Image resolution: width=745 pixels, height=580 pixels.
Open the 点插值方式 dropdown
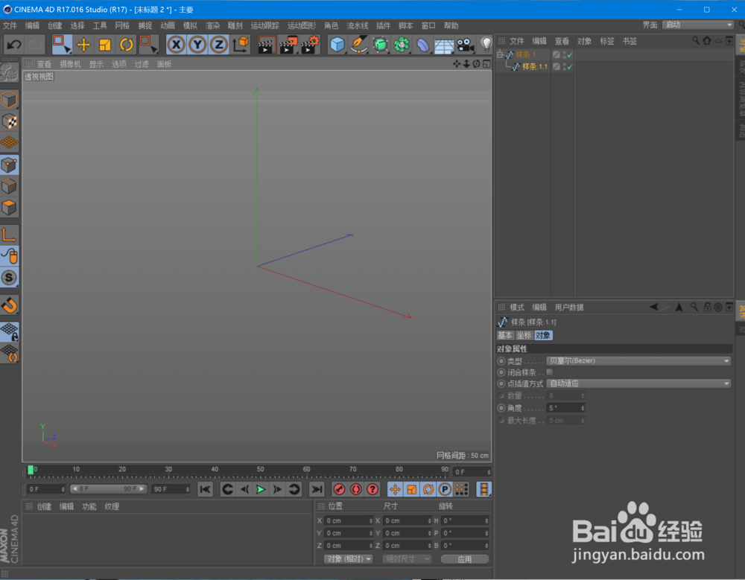pos(638,383)
